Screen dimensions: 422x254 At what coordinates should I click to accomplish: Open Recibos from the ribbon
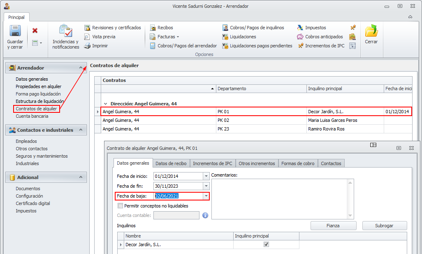coord(162,28)
